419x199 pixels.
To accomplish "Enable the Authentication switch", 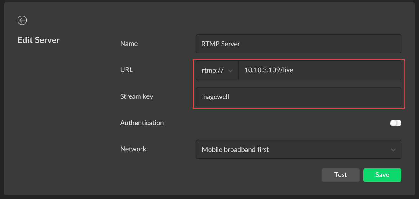I will point(396,123).
